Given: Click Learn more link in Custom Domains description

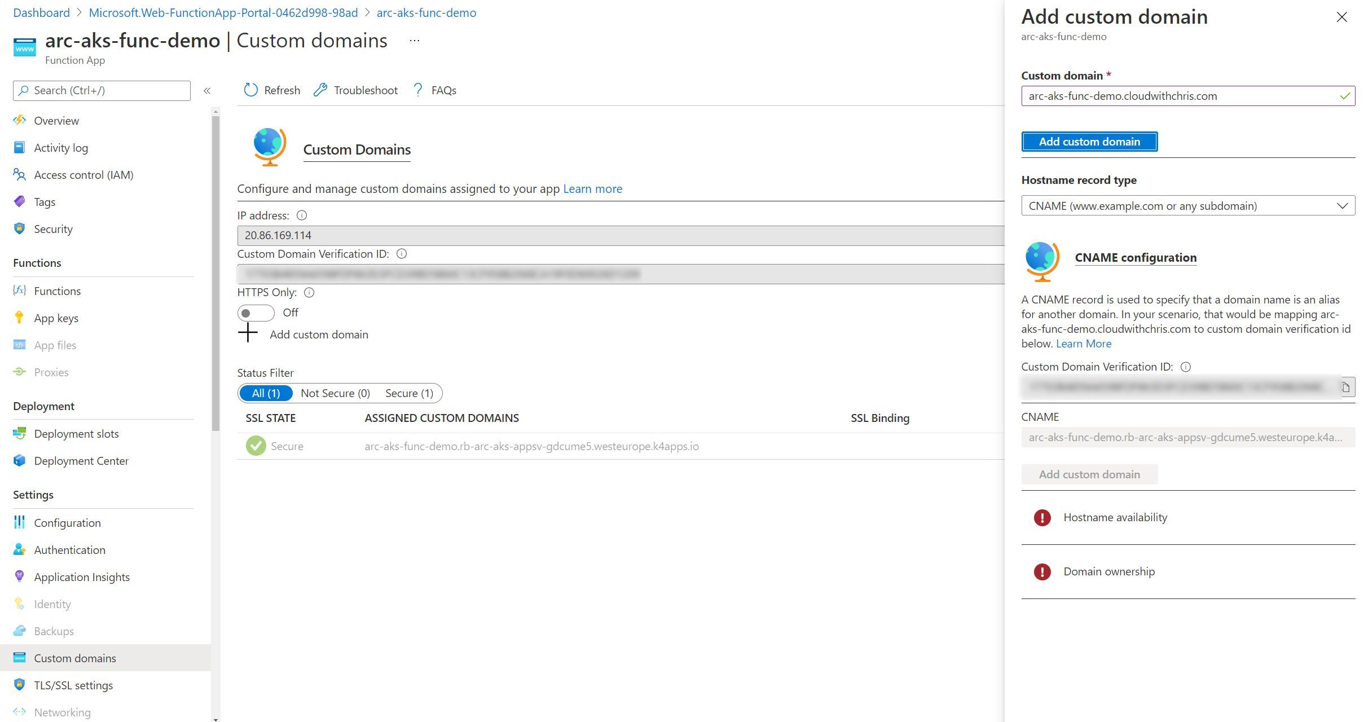Looking at the screenshot, I should (x=593, y=188).
